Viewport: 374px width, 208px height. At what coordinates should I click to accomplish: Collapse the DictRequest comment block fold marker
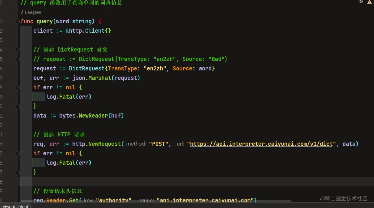pyautogui.click(x=18, y=49)
